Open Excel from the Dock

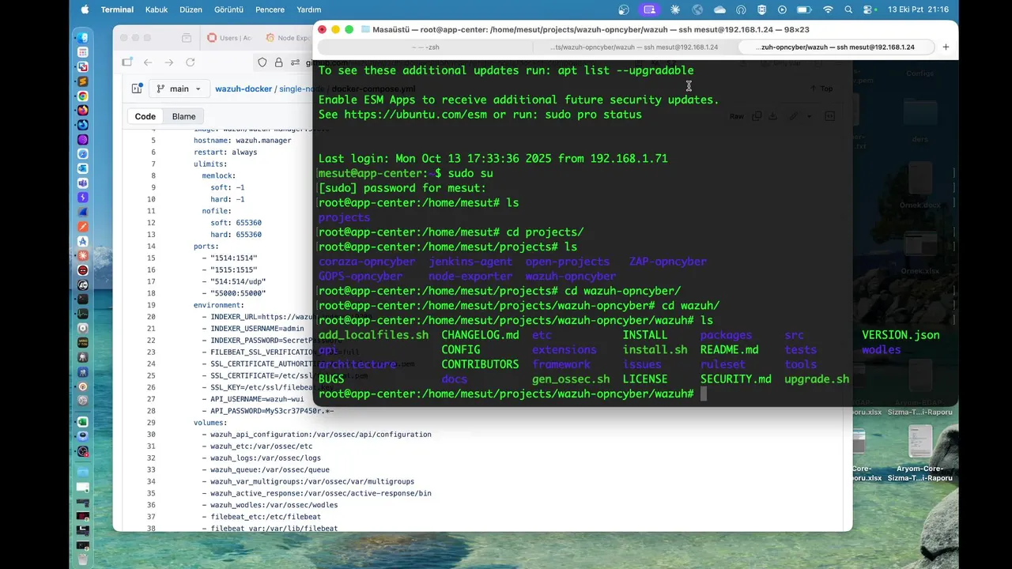point(82,422)
